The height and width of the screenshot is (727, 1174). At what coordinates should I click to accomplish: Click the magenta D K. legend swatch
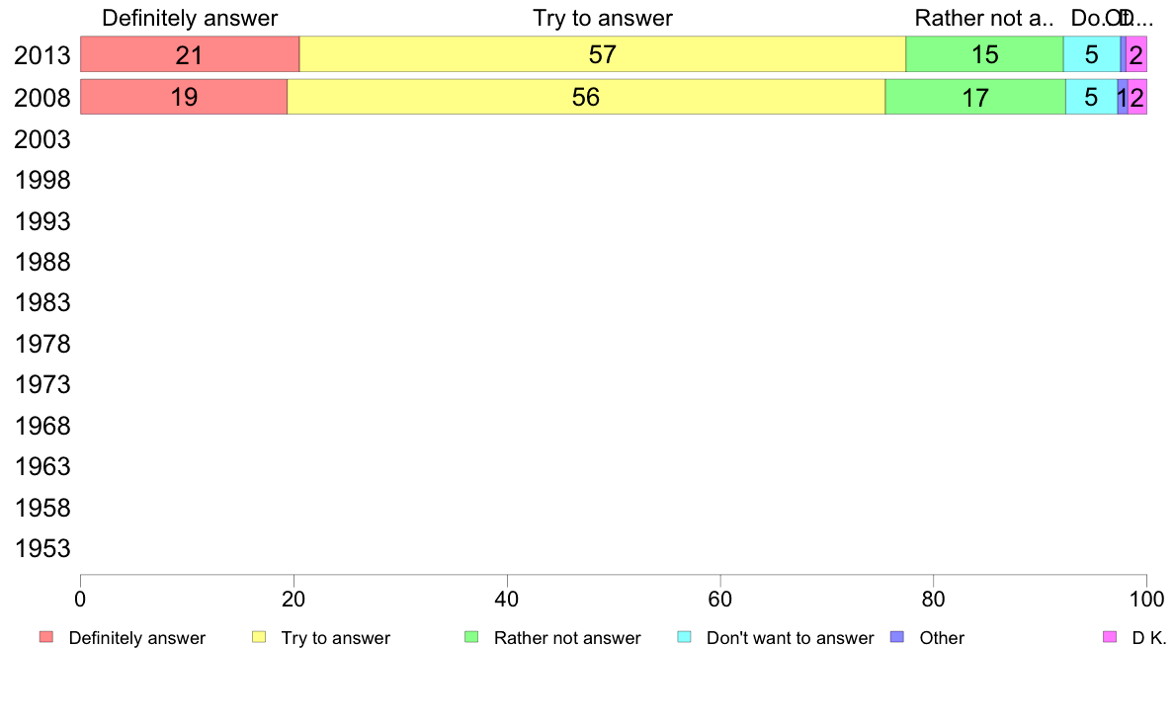(x=1110, y=637)
